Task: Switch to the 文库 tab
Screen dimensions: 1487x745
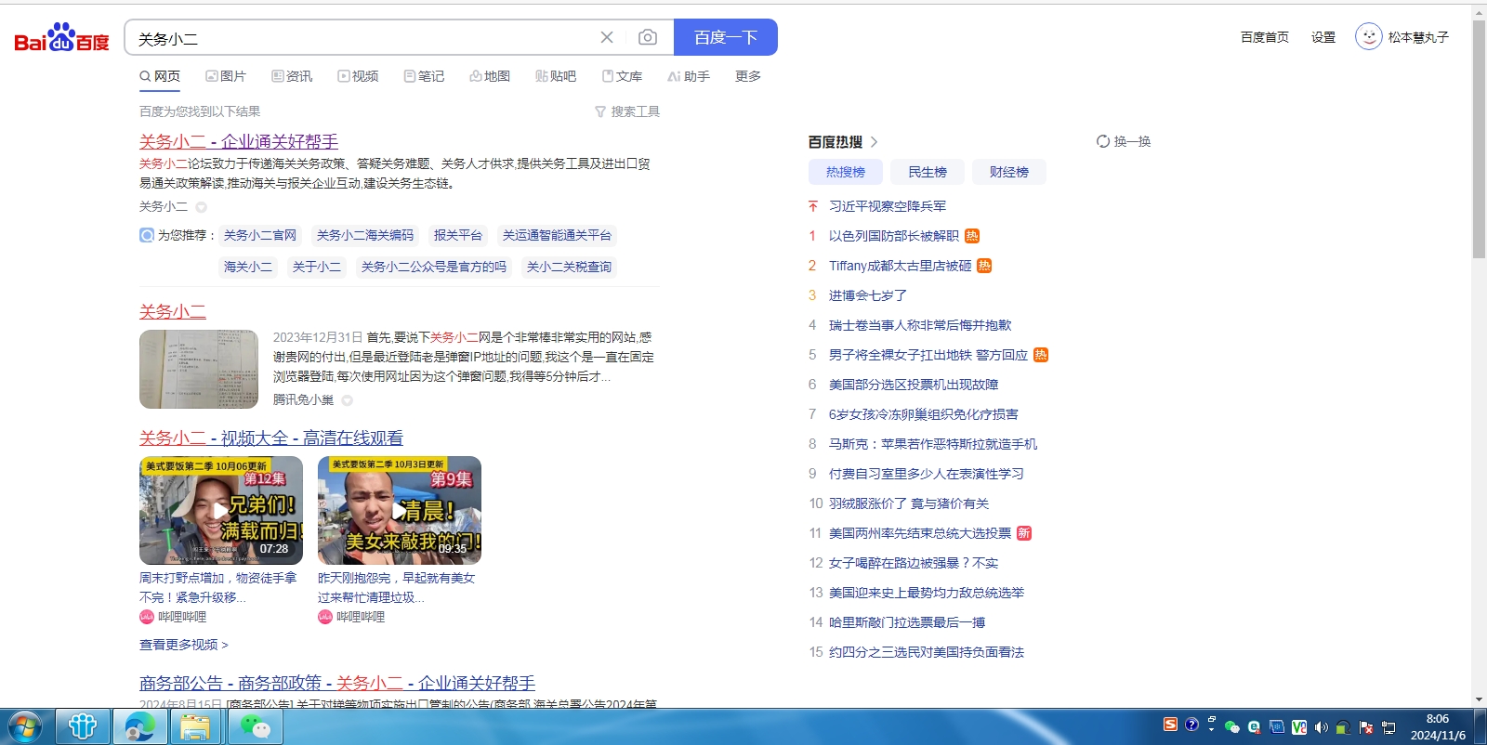Action: coord(622,76)
